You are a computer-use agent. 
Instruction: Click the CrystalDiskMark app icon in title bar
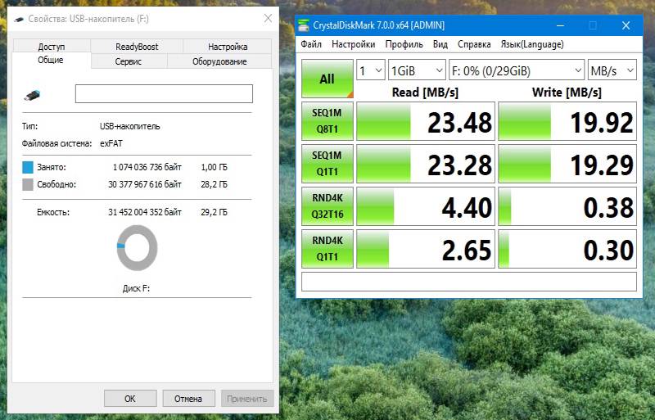pyautogui.click(x=304, y=25)
